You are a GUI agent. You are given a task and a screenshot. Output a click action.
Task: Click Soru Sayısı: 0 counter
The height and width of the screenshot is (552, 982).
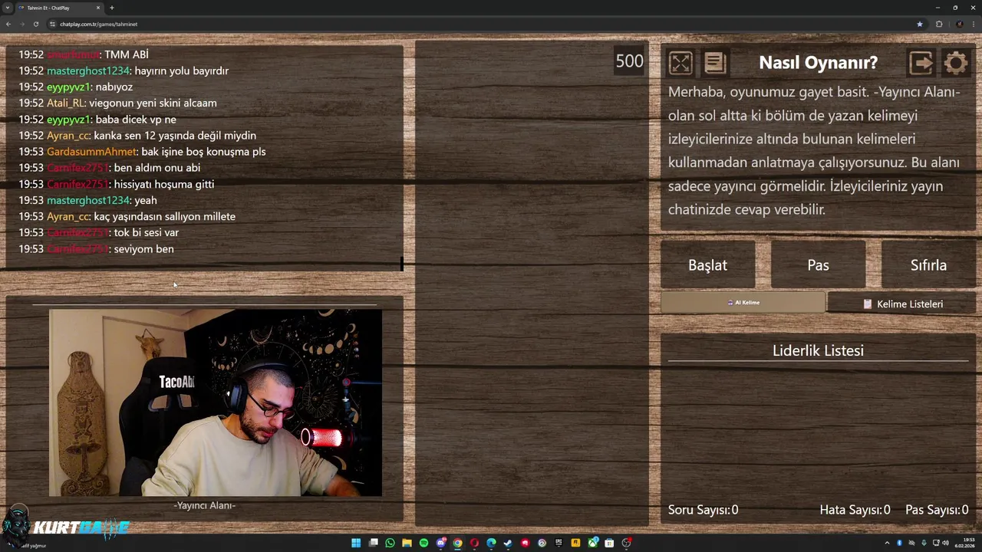(x=703, y=510)
